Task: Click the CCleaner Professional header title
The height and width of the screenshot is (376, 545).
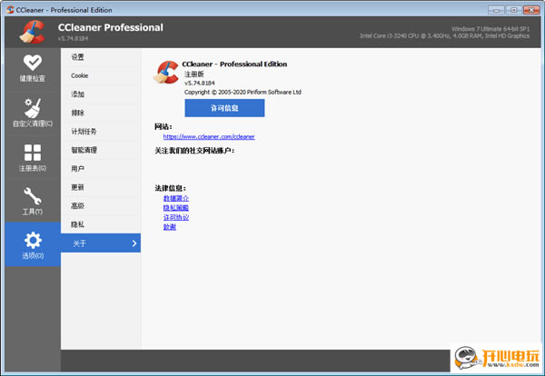Action: (111, 27)
